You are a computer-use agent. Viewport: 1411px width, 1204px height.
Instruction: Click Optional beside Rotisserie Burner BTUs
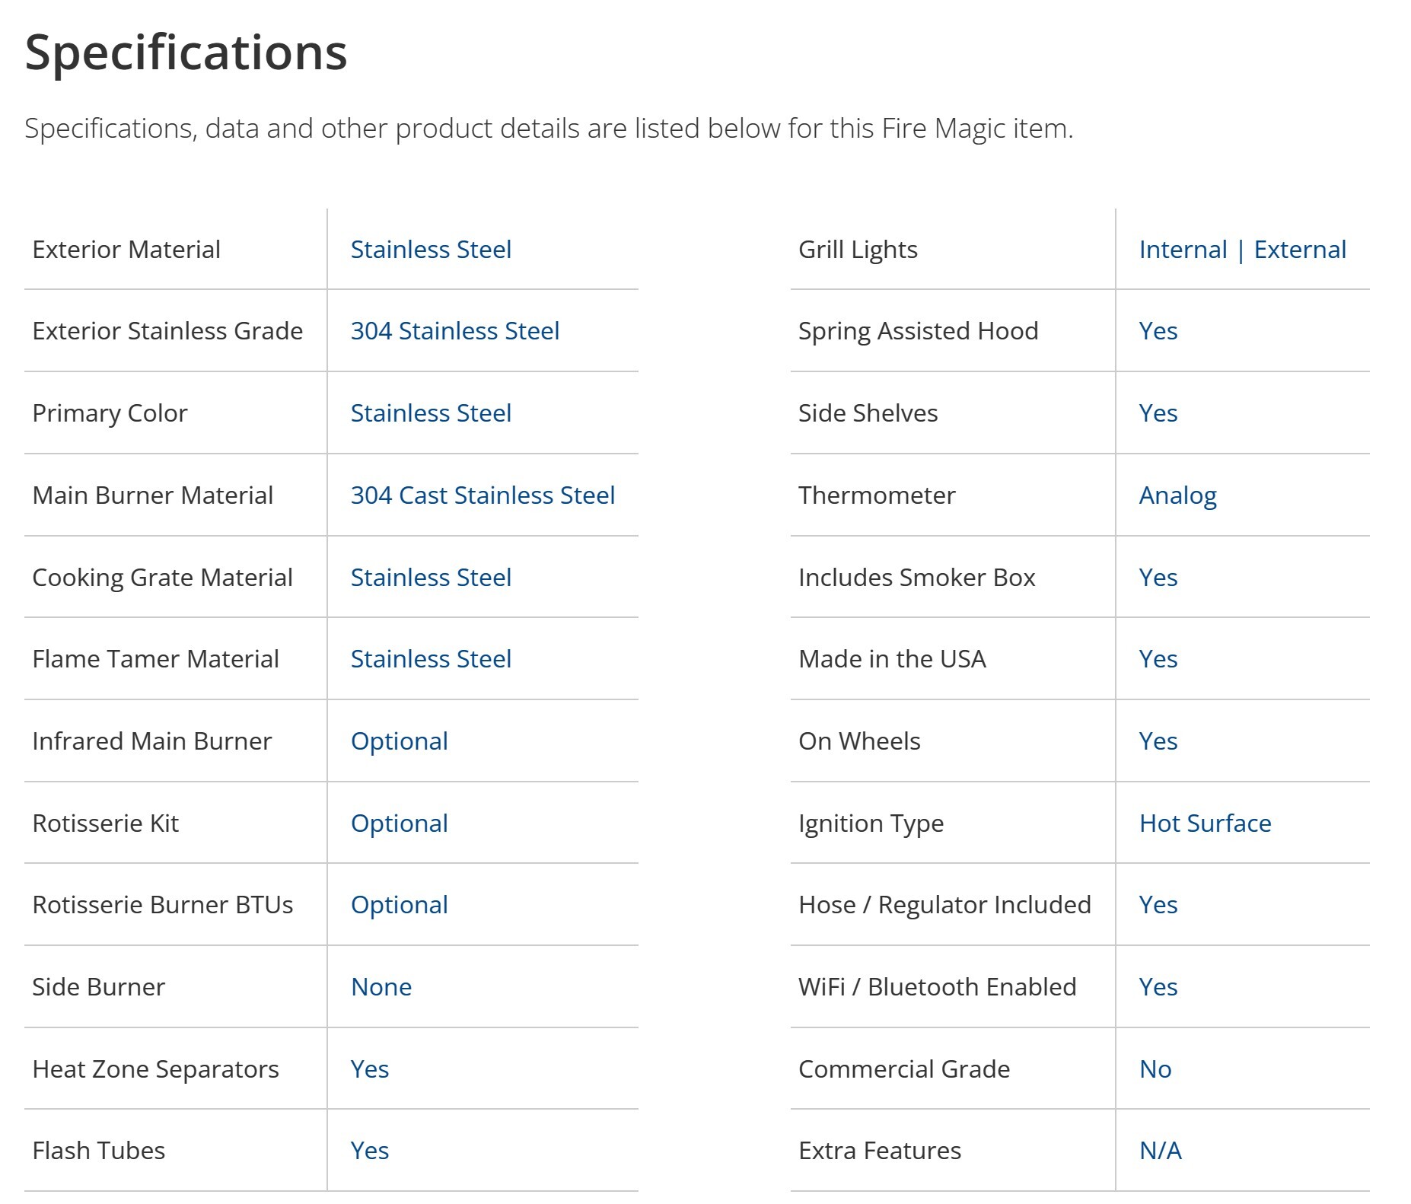point(399,905)
